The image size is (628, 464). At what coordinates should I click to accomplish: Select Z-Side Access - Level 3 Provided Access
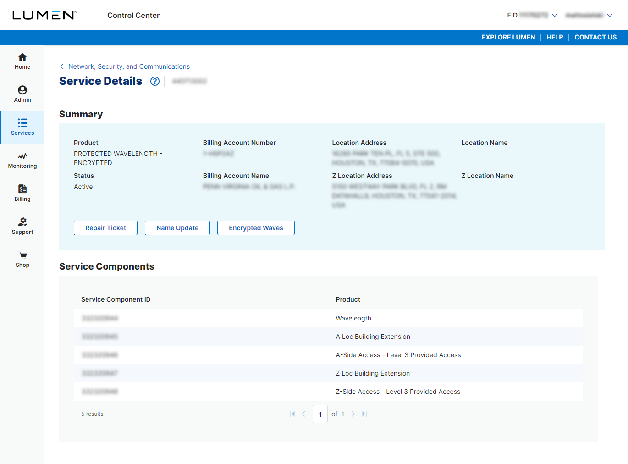(x=328, y=392)
